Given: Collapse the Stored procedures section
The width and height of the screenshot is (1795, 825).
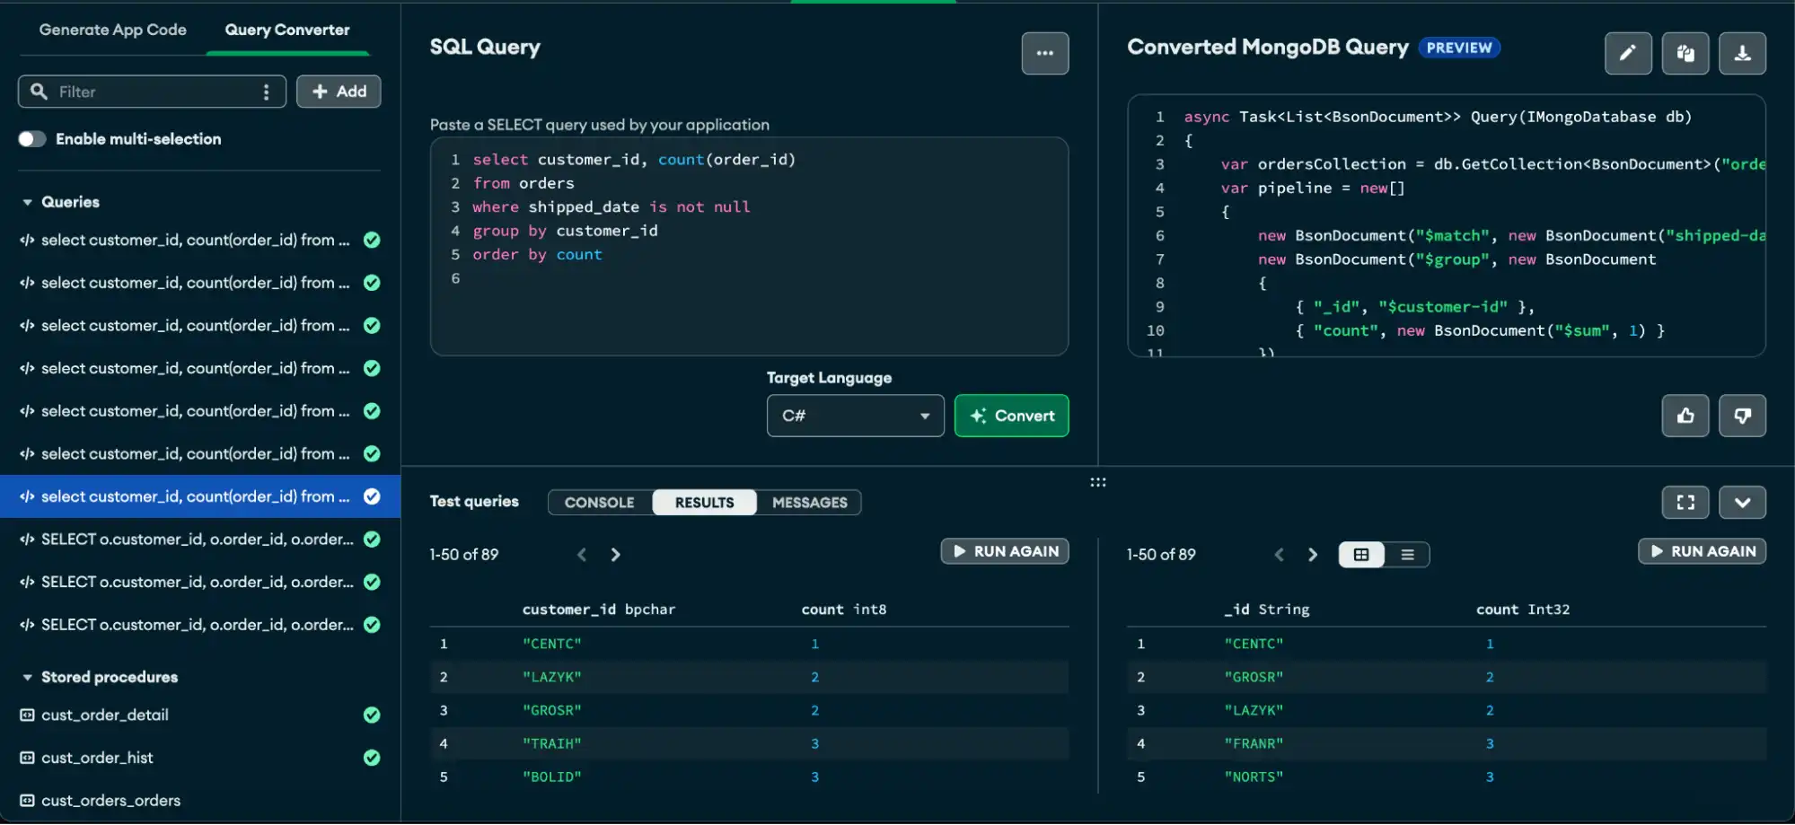Looking at the screenshot, I should [x=28, y=677].
